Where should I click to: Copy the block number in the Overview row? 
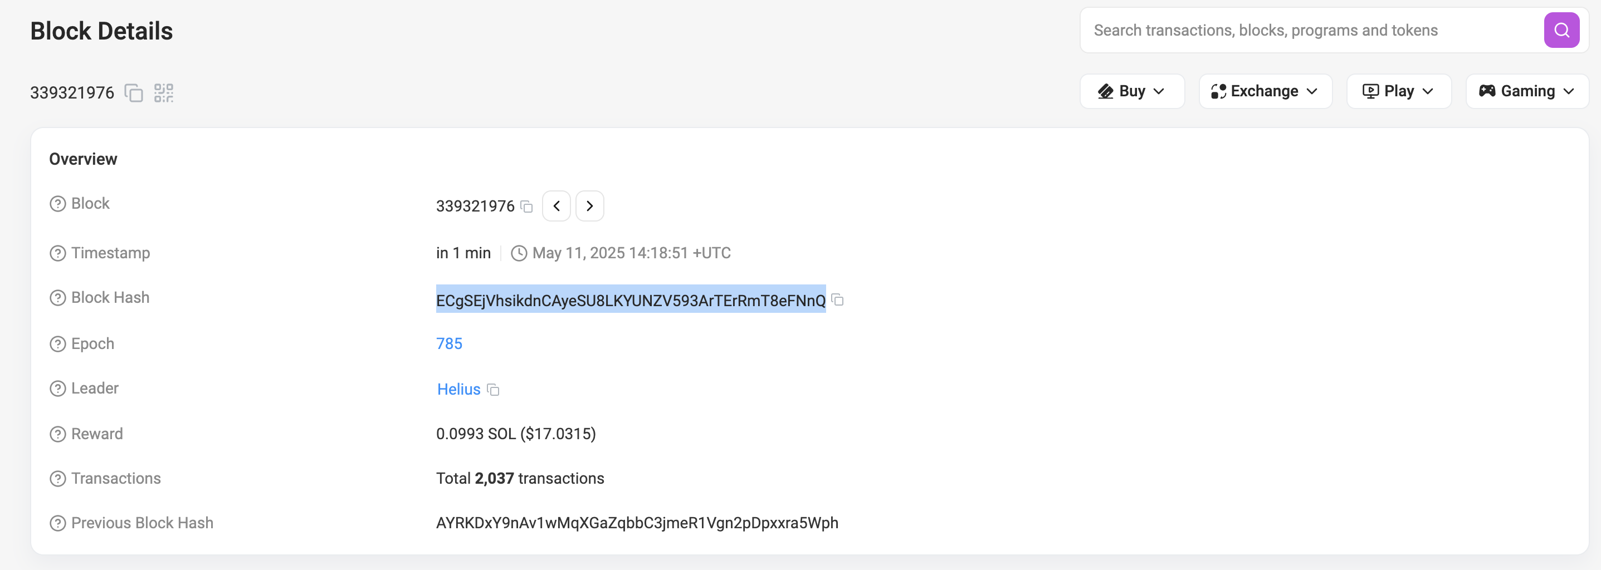526,207
